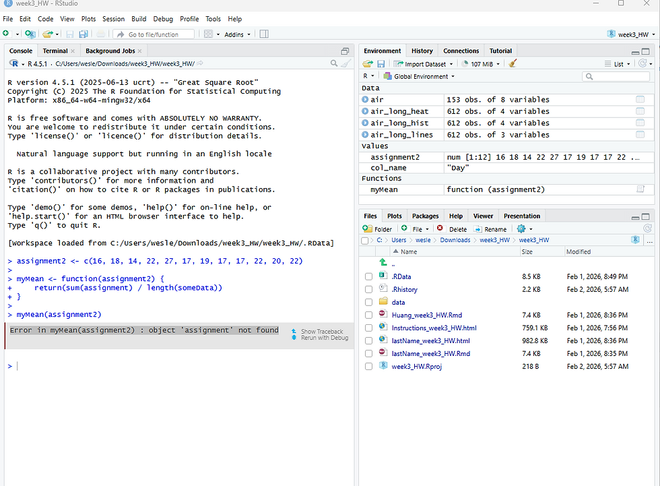The height and width of the screenshot is (486, 660).
Task: Click the Save all documents icon
Action: click(84, 34)
